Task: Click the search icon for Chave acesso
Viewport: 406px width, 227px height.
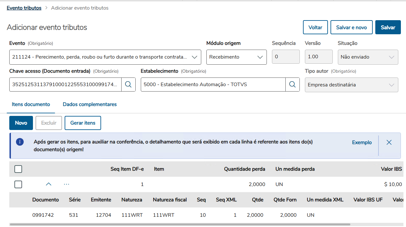Action: (x=128, y=85)
